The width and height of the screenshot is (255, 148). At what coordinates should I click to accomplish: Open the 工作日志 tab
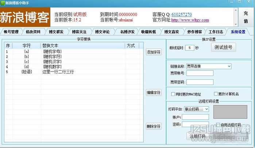216,32
